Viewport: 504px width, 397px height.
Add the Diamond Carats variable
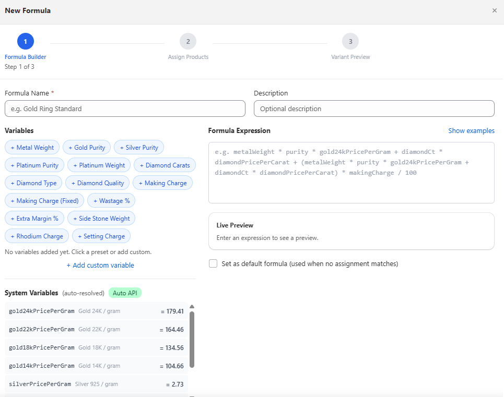click(x=165, y=165)
